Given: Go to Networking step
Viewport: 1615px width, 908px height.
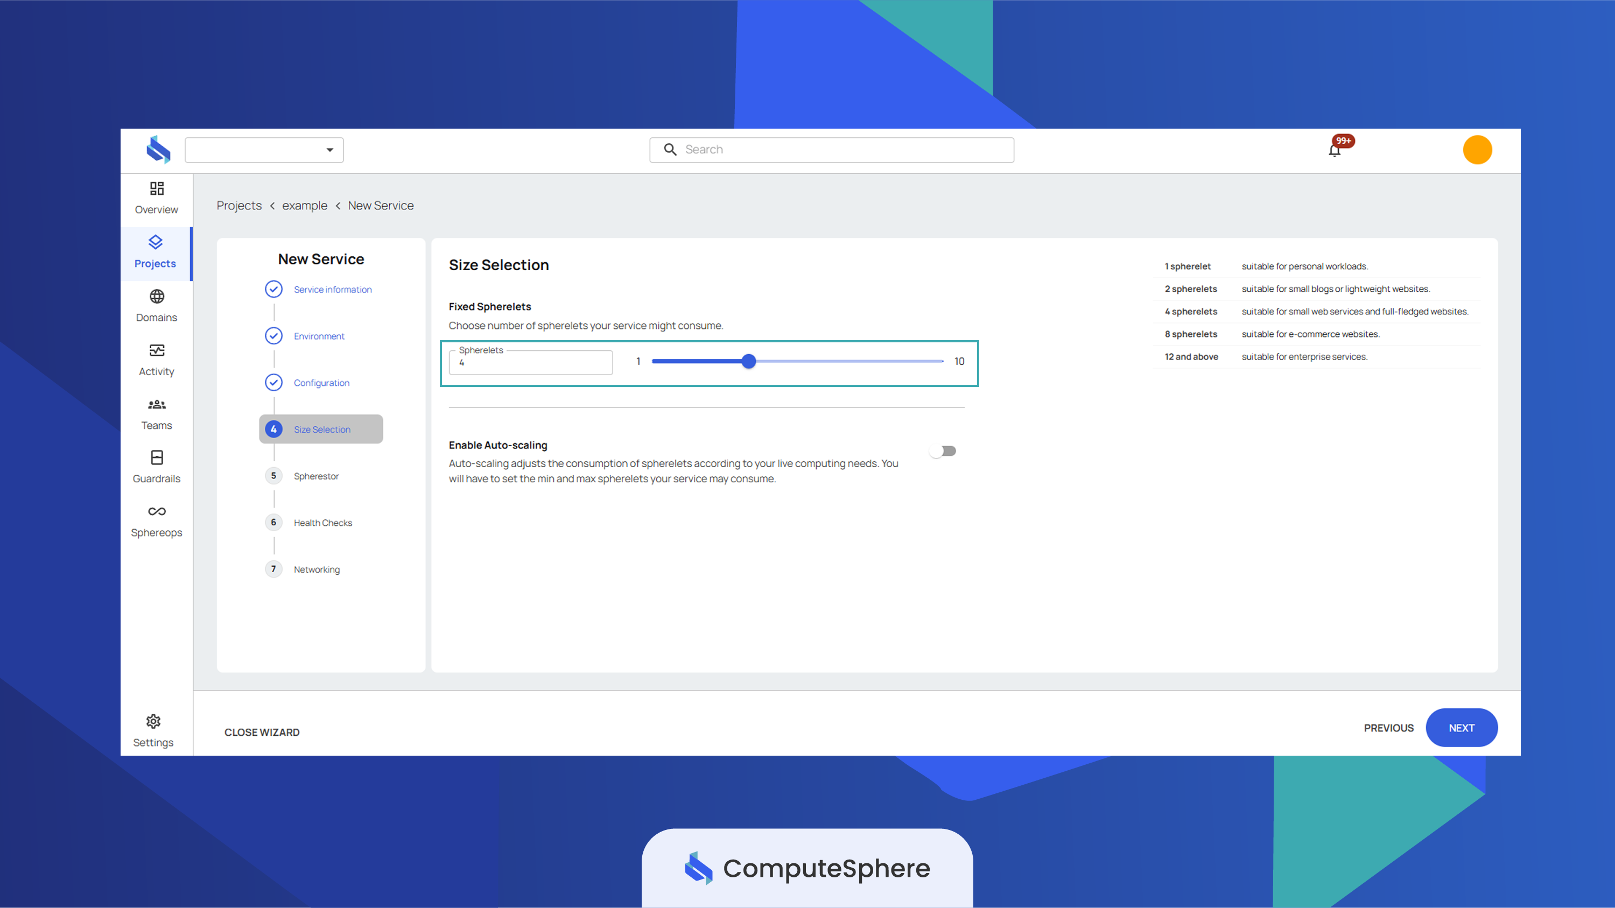Looking at the screenshot, I should (317, 569).
